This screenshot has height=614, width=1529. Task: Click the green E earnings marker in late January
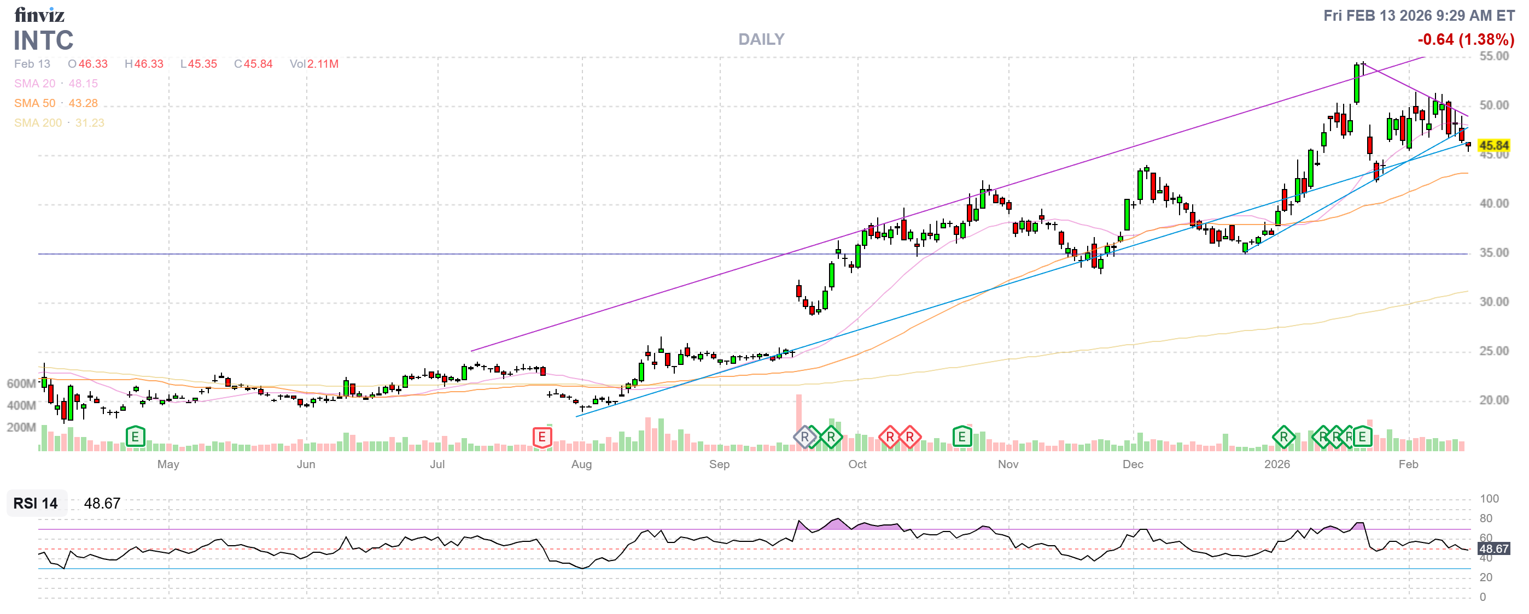pos(1362,438)
